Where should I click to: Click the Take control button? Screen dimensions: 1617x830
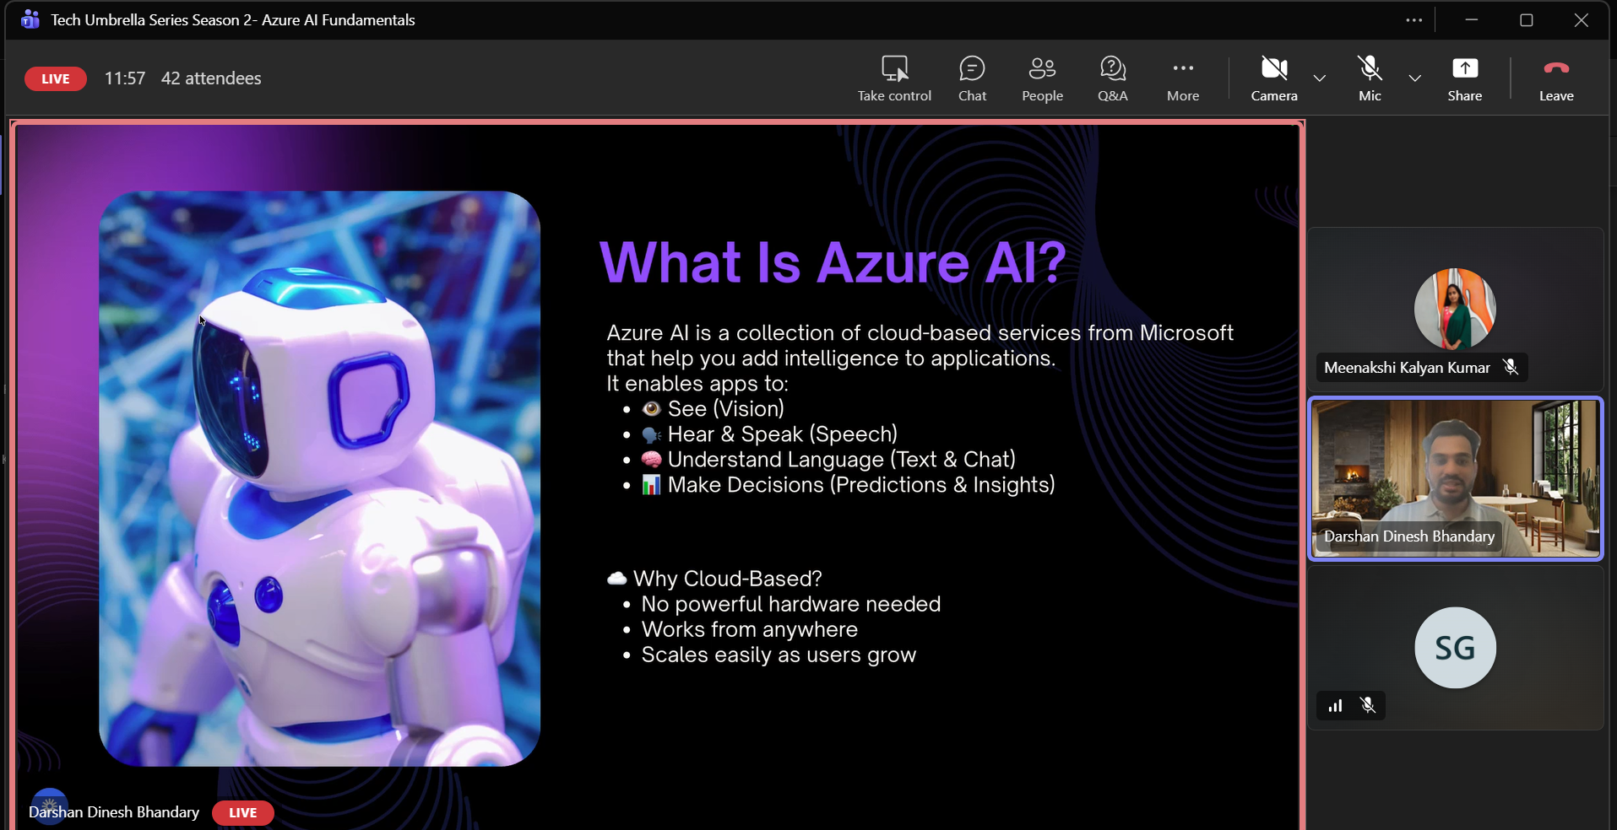click(894, 78)
